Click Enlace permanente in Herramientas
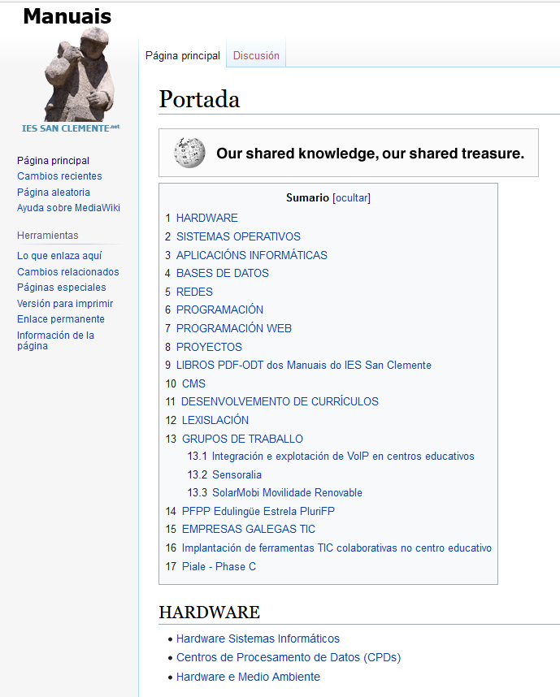Image resolution: width=560 pixels, height=697 pixels. pos(61,319)
